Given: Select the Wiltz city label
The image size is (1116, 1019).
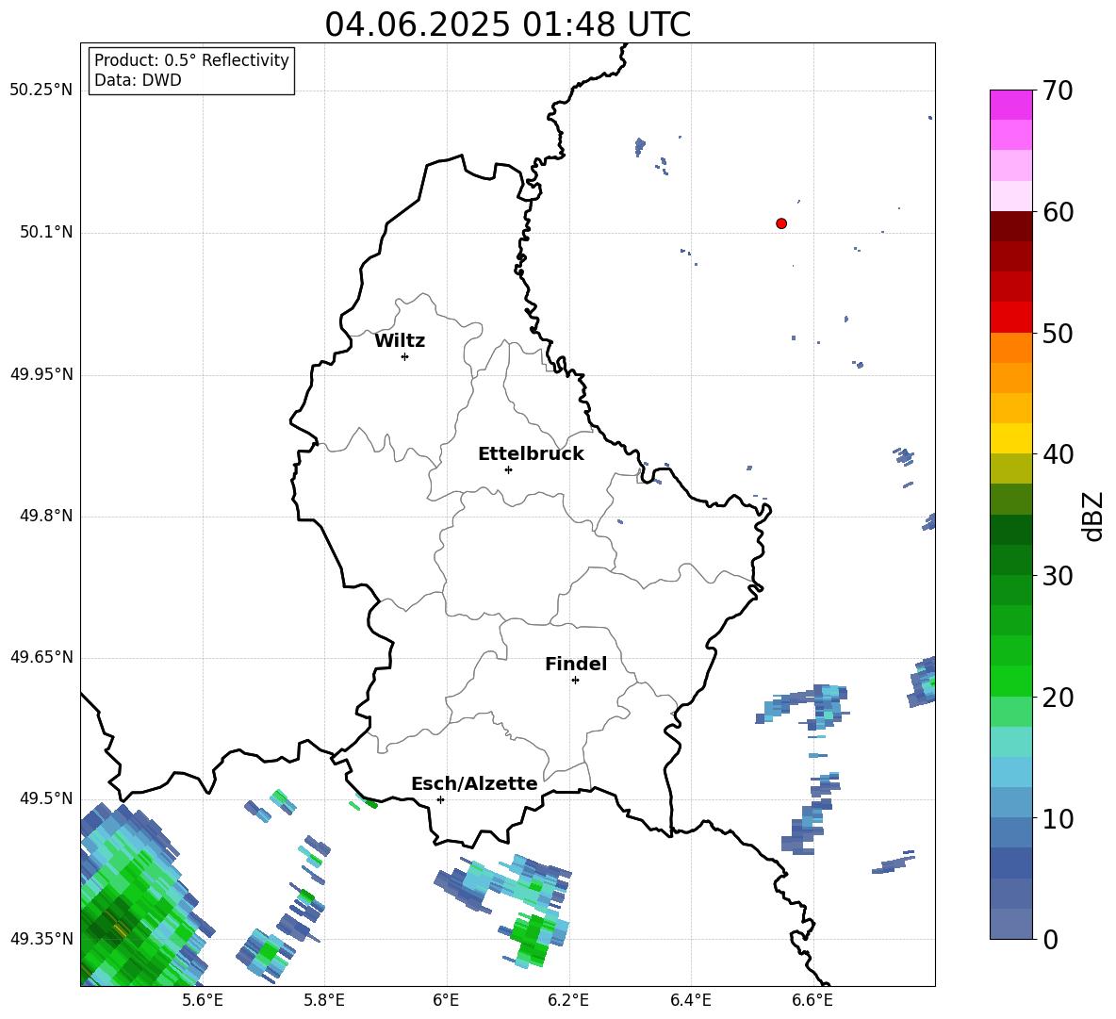Looking at the screenshot, I should tap(400, 341).
